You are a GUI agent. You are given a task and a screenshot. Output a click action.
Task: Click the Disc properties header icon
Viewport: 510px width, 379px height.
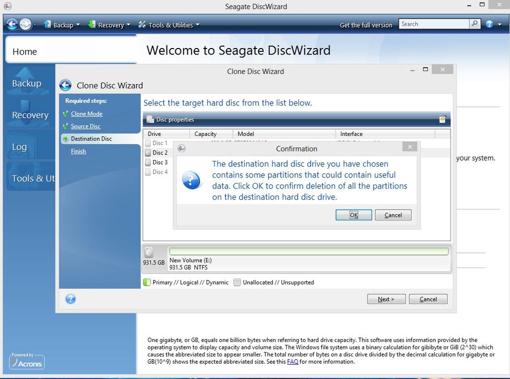(150, 119)
